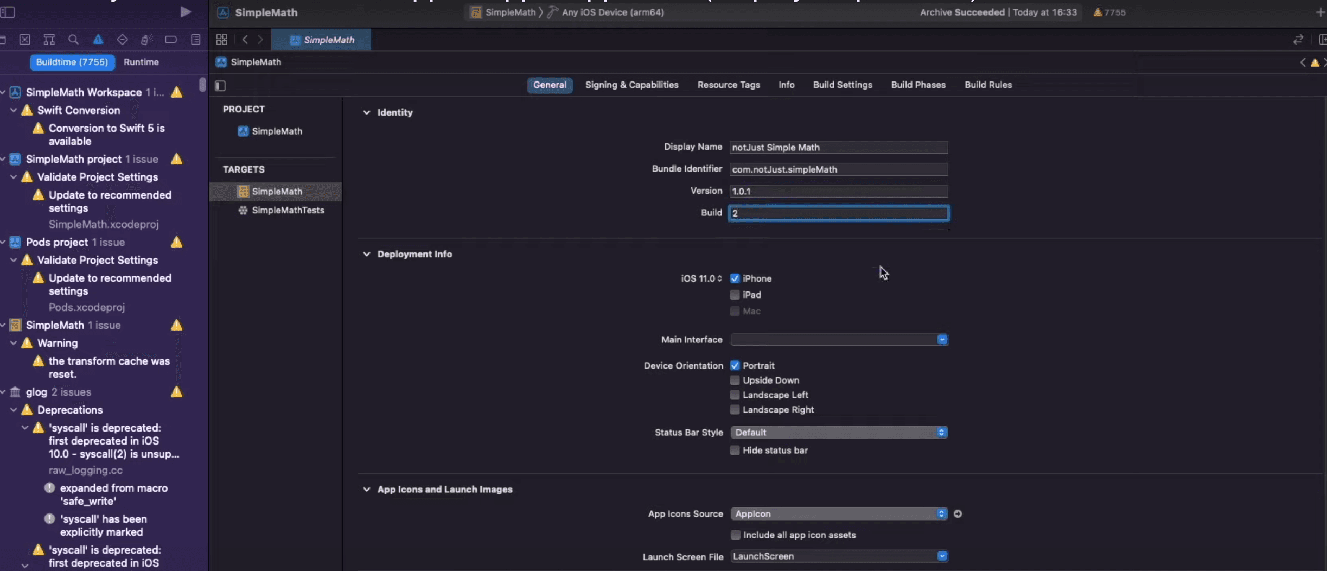Open the Breakpoint navigator icon
1327x571 pixels.
click(x=171, y=40)
